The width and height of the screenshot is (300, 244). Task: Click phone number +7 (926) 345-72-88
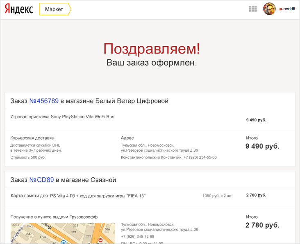[138, 237]
